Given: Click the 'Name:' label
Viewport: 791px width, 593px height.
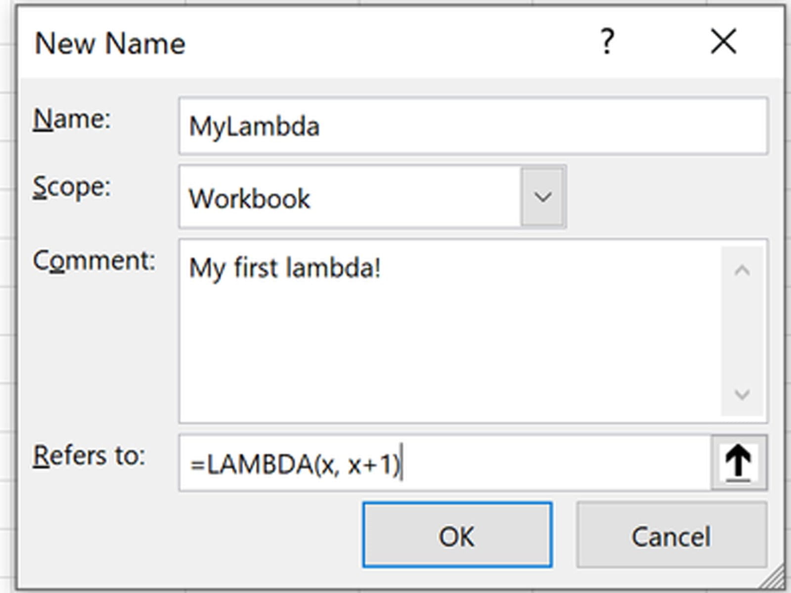Looking at the screenshot, I should (x=72, y=120).
